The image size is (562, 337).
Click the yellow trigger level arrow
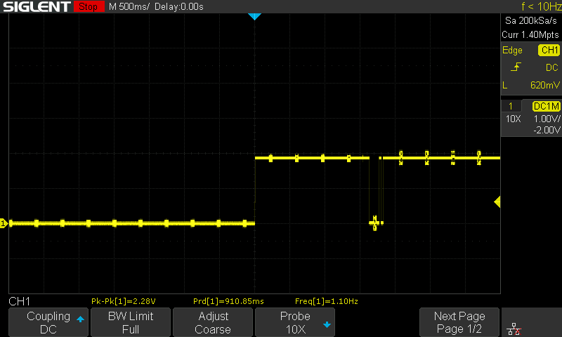[x=497, y=202]
